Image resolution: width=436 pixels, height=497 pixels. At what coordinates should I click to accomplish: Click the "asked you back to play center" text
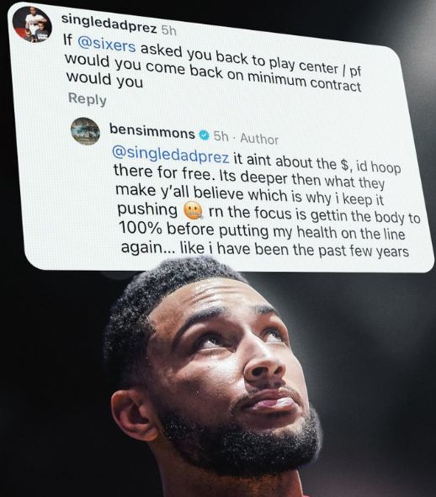click(239, 59)
